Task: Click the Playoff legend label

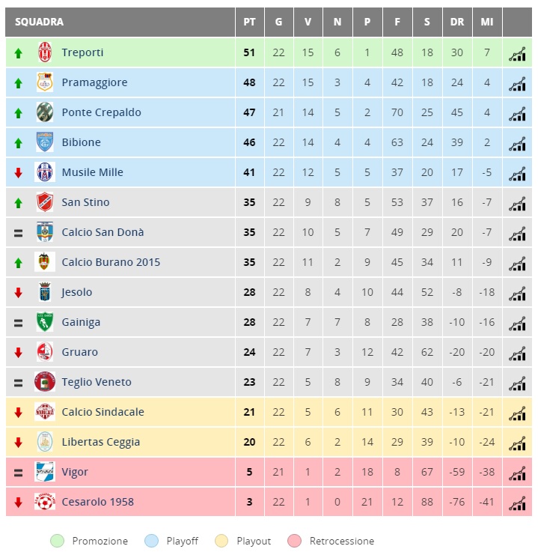Action: coord(183,542)
